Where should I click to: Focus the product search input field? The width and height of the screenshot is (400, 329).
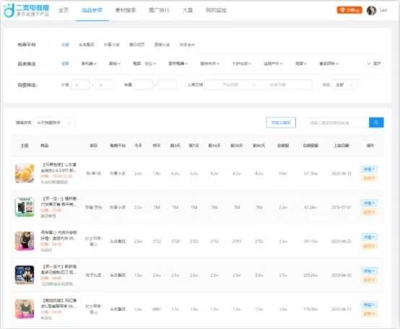coord(337,123)
